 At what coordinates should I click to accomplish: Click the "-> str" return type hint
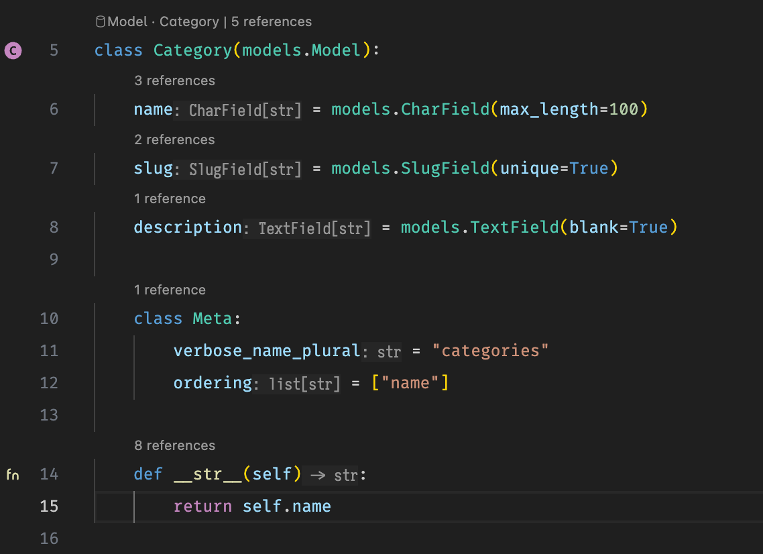click(x=334, y=475)
